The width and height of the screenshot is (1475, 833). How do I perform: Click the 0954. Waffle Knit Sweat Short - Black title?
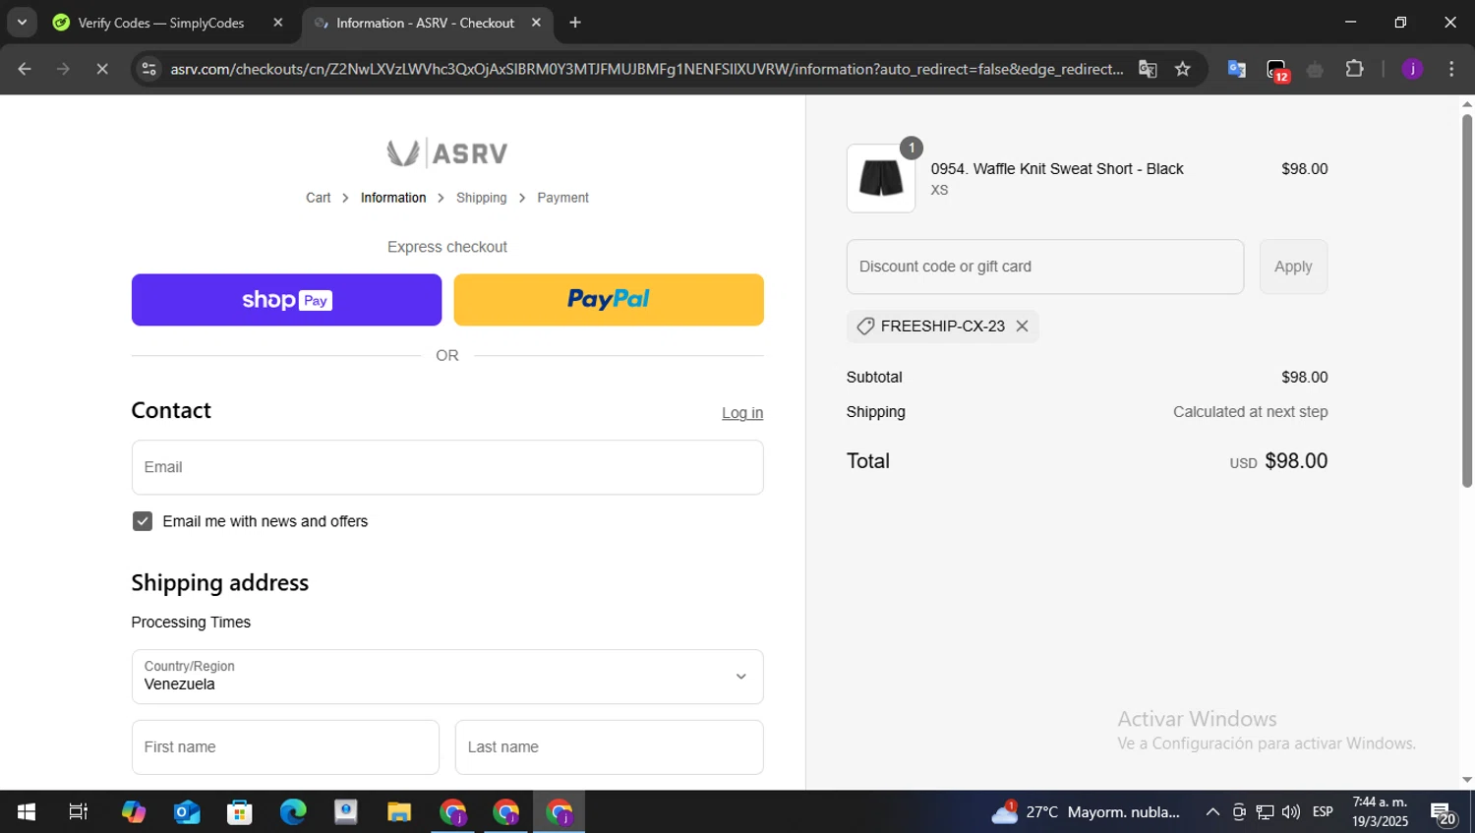[x=1057, y=169]
